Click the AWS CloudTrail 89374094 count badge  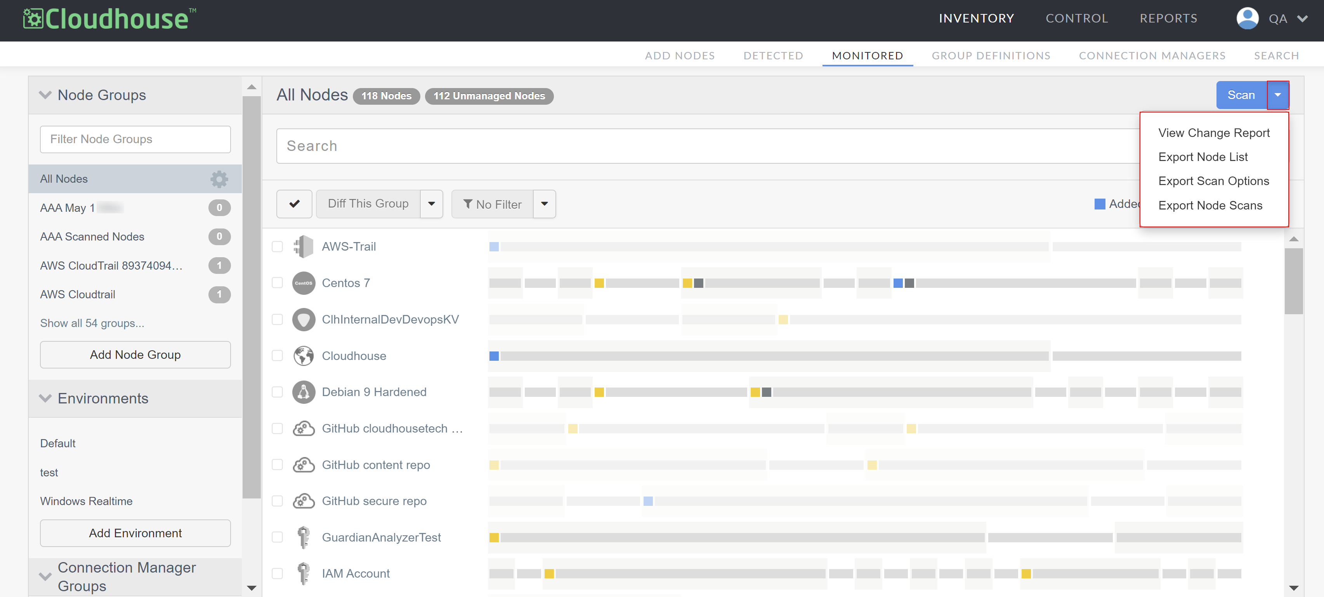(219, 266)
